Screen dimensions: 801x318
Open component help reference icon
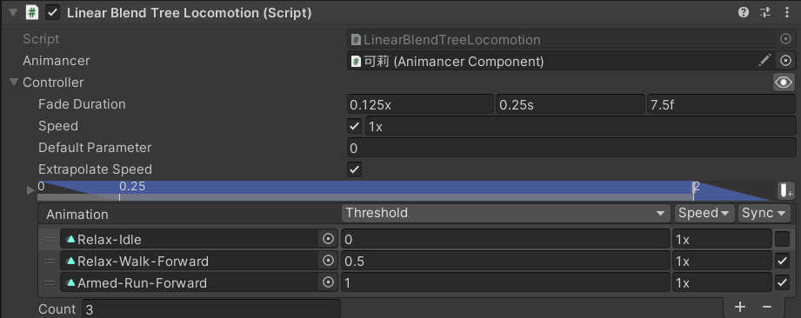[x=744, y=13]
